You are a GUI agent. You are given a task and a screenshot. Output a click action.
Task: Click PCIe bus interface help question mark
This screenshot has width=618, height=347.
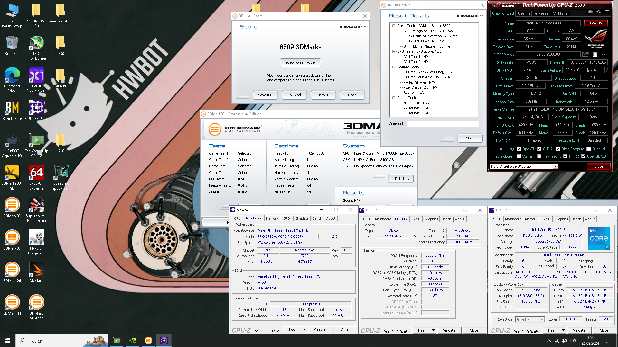click(607, 70)
